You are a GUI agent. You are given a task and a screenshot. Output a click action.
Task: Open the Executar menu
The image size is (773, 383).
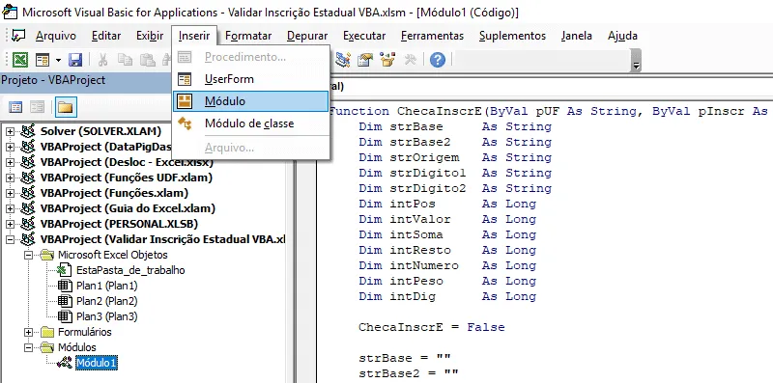[x=364, y=36]
